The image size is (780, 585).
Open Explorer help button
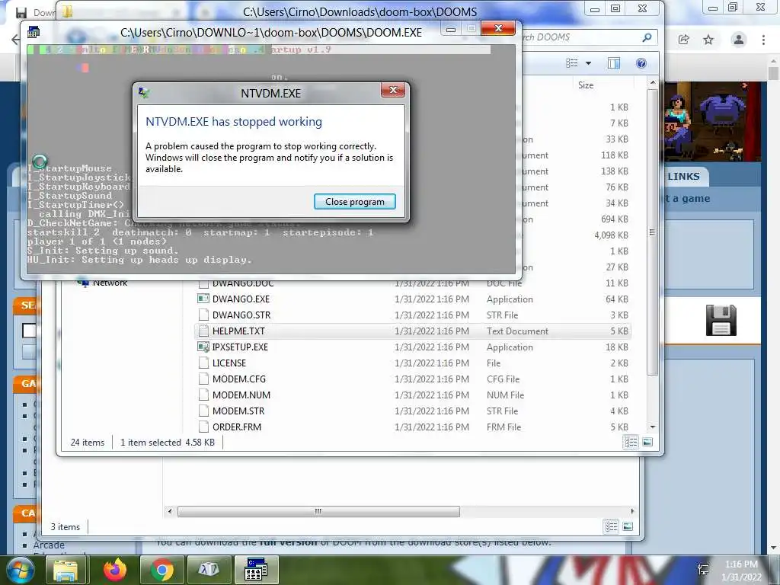tap(641, 63)
